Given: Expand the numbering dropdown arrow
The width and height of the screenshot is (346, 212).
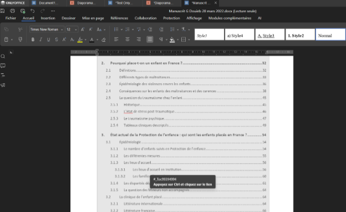Looking at the screenshot, I should point(133,29).
